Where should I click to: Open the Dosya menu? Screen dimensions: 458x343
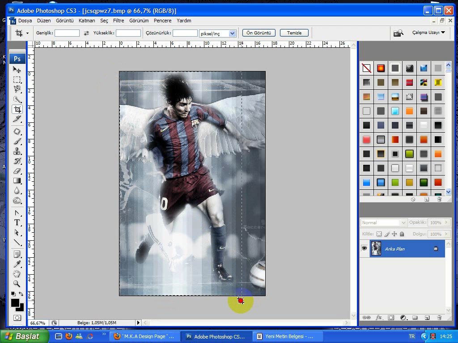[25, 21]
